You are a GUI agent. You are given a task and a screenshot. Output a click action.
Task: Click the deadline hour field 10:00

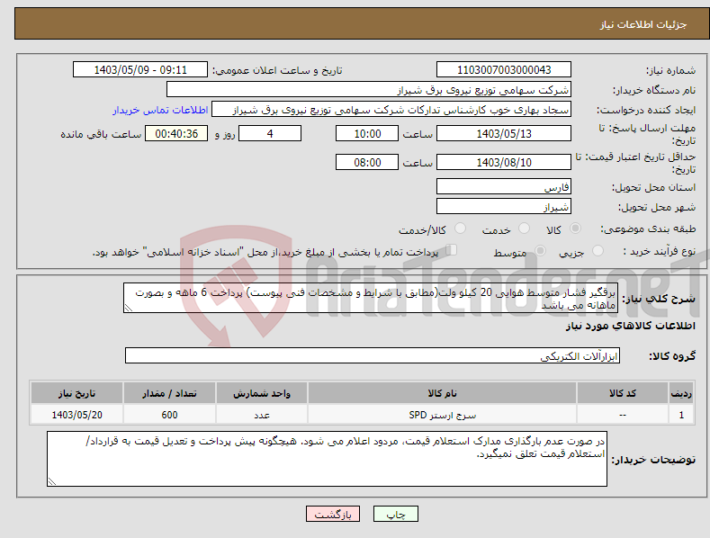coord(367,133)
